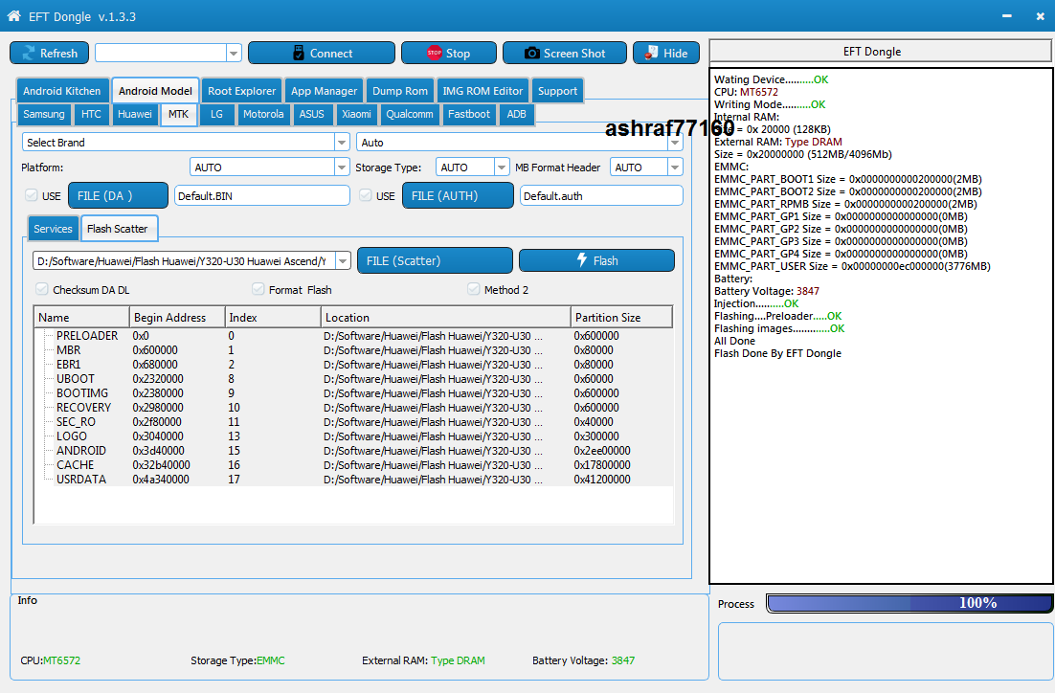The height and width of the screenshot is (693, 1055).
Task: Open the Root Explorer tab
Action: [241, 91]
